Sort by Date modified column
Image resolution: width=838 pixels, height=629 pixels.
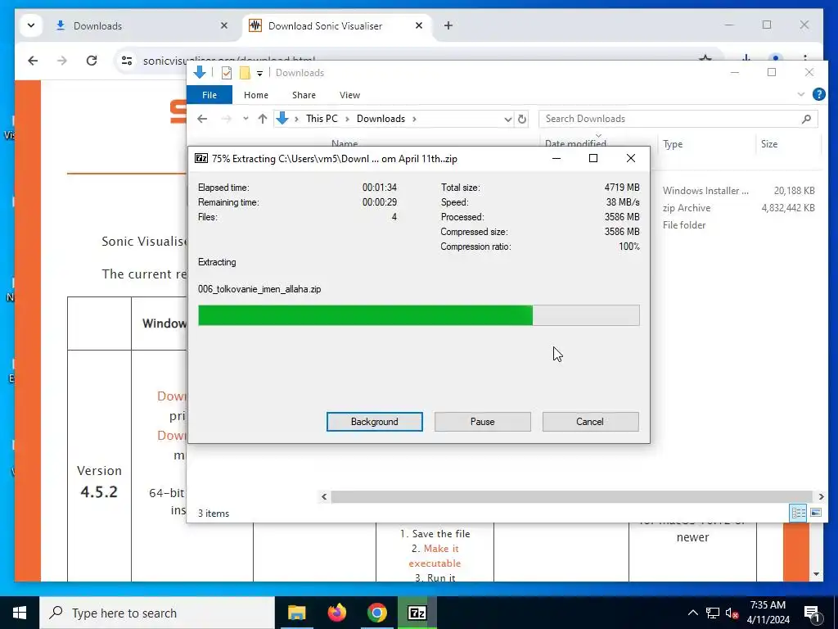click(x=575, y=143)
